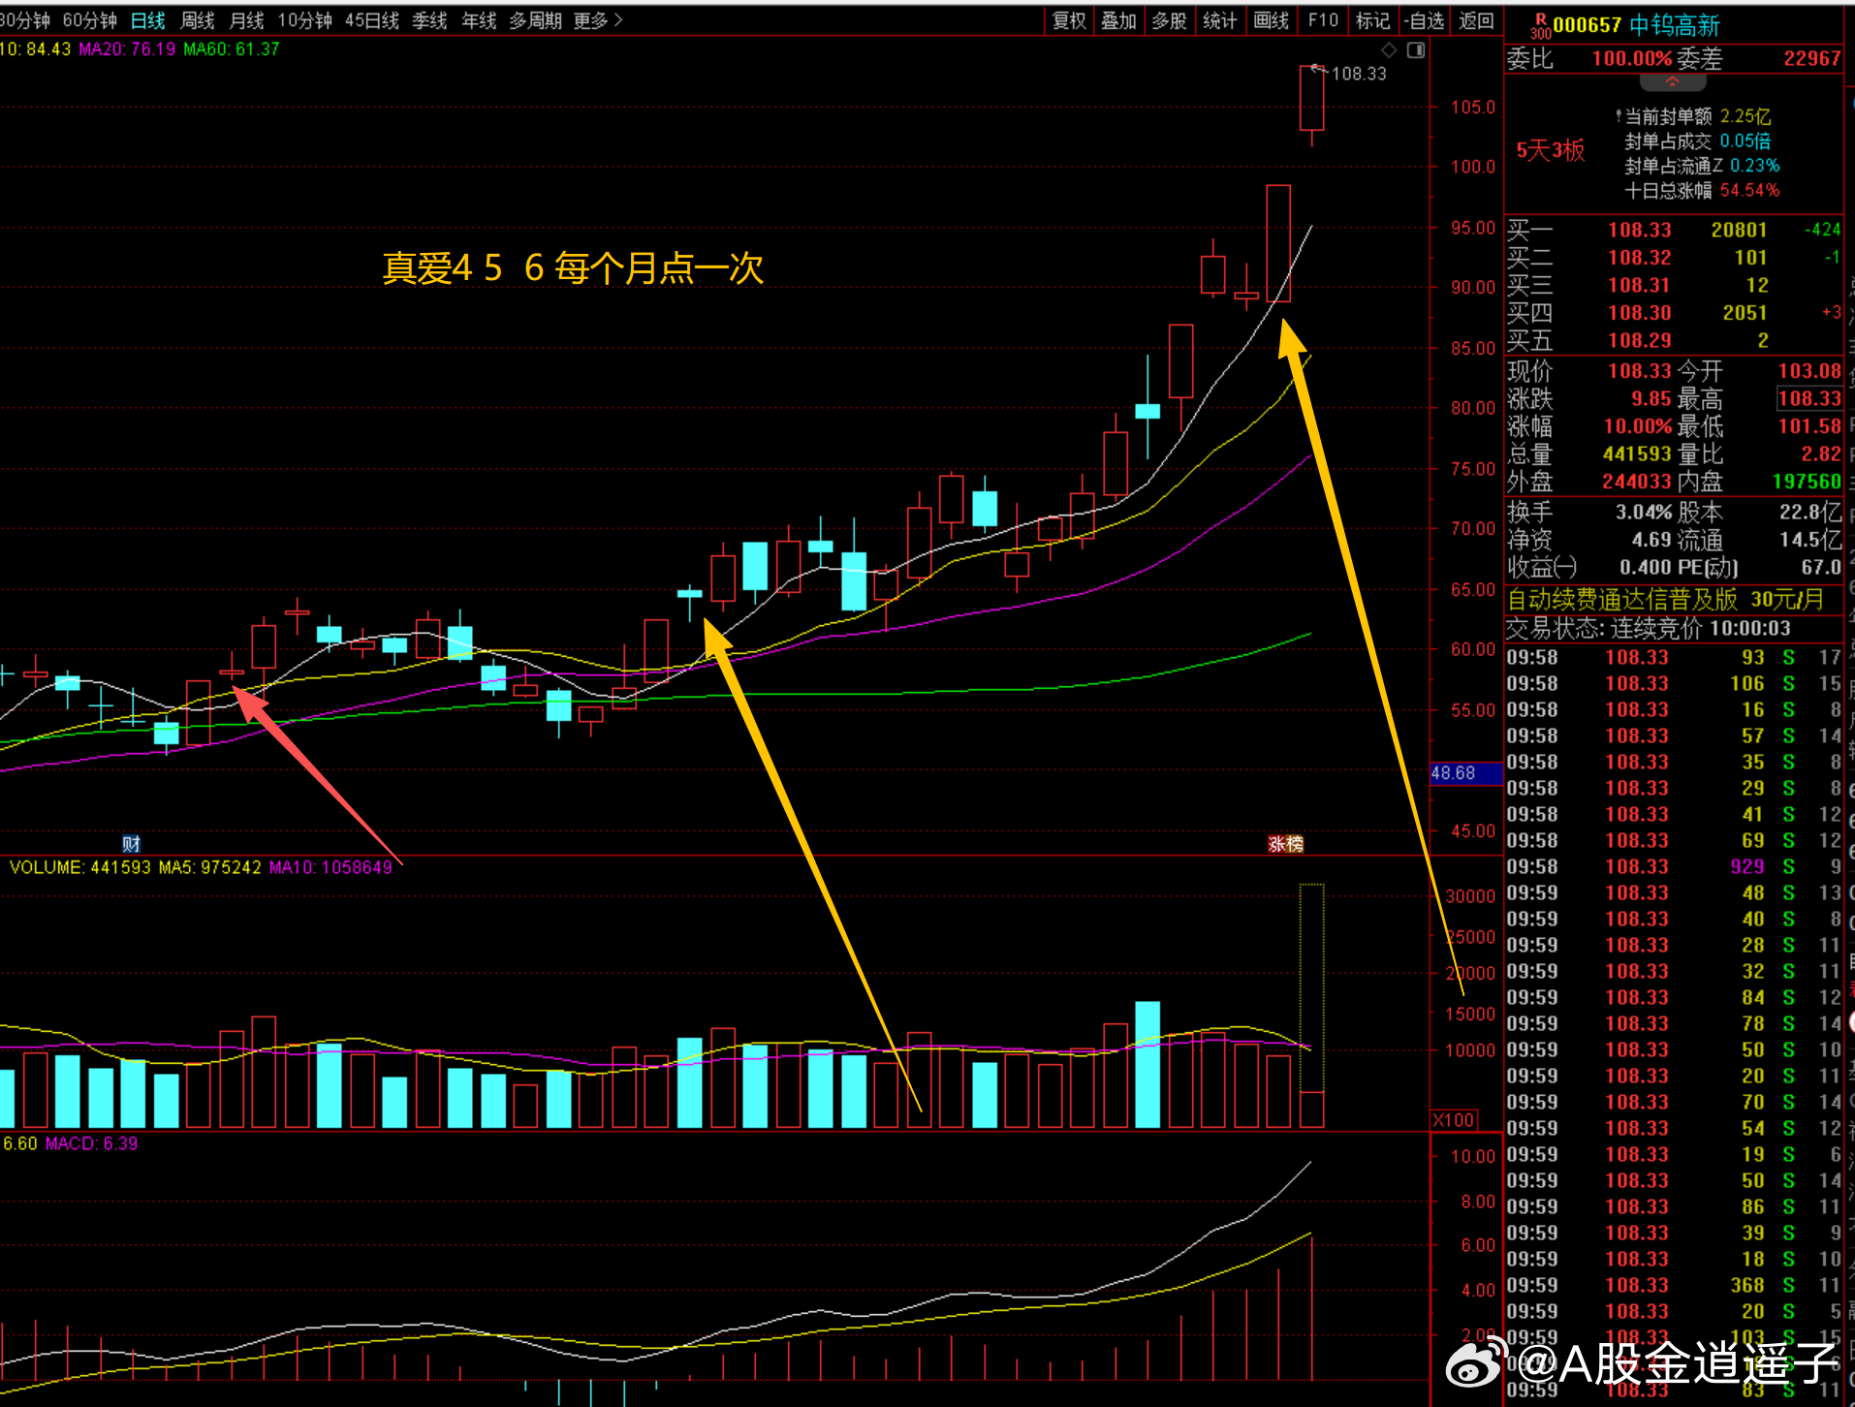Click the 买三 108.31 bid row
Viewport: 1855px width, 1407px height.
click(1674, 285)
